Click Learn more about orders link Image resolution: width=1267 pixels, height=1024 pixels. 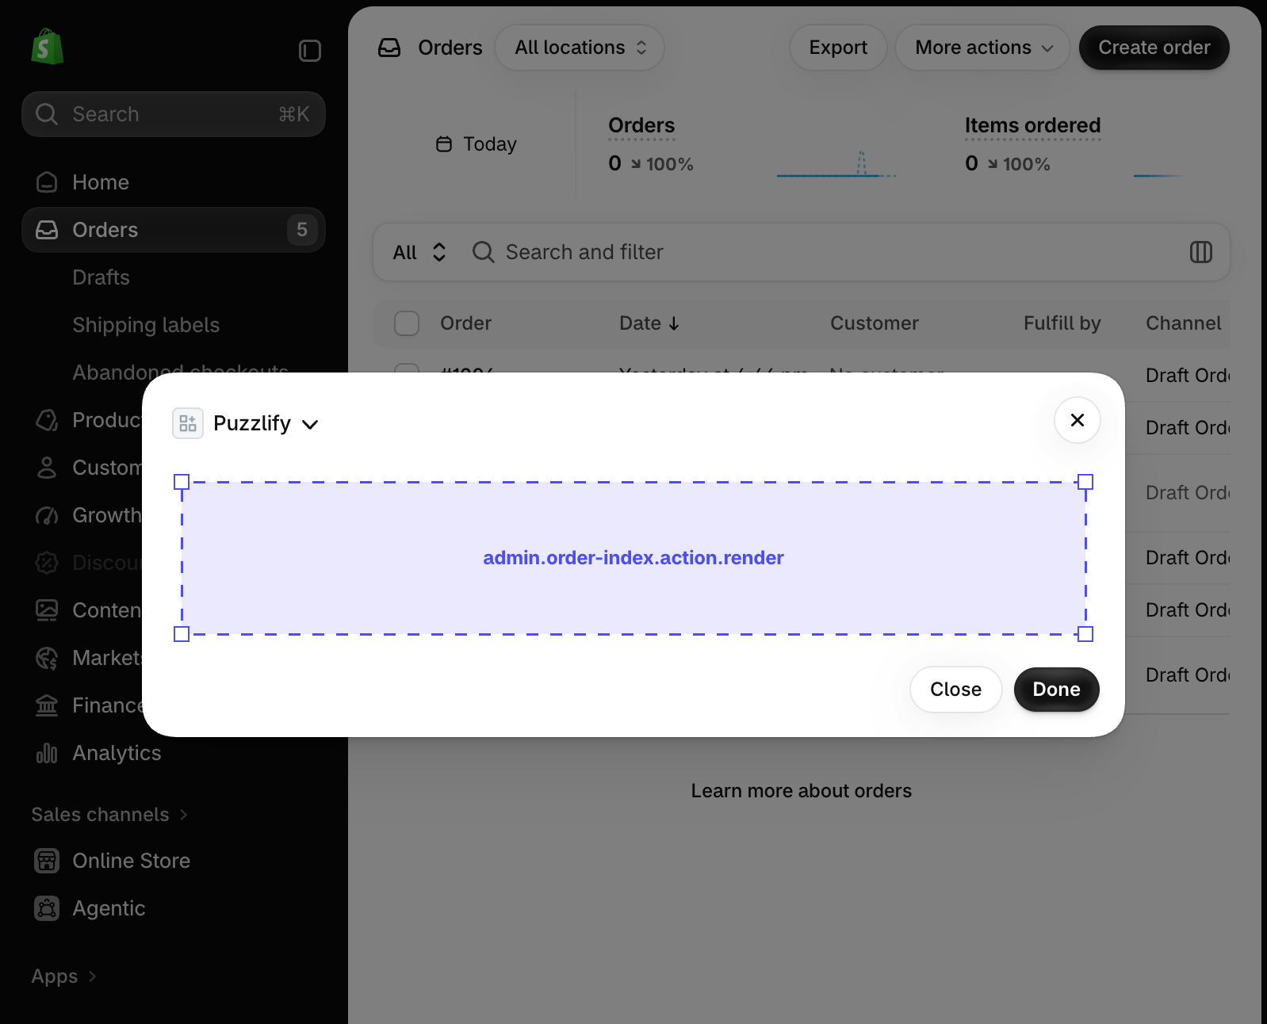click(x=802, y=791)
